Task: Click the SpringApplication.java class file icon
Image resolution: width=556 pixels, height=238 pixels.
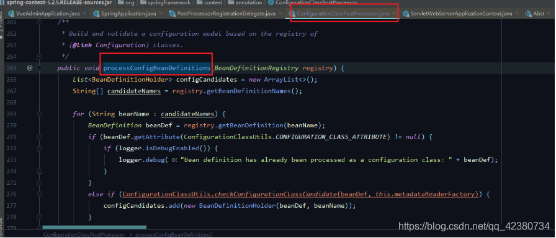Action: (96, 14)
